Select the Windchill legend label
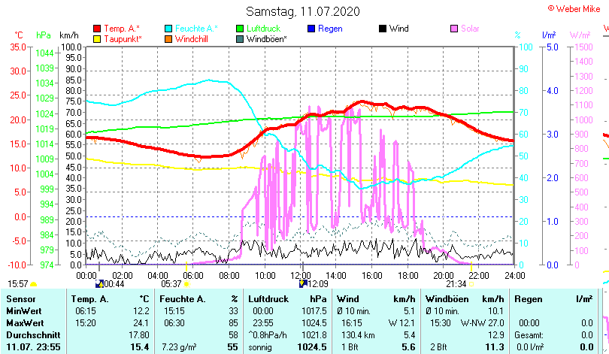 click(192, 39)
